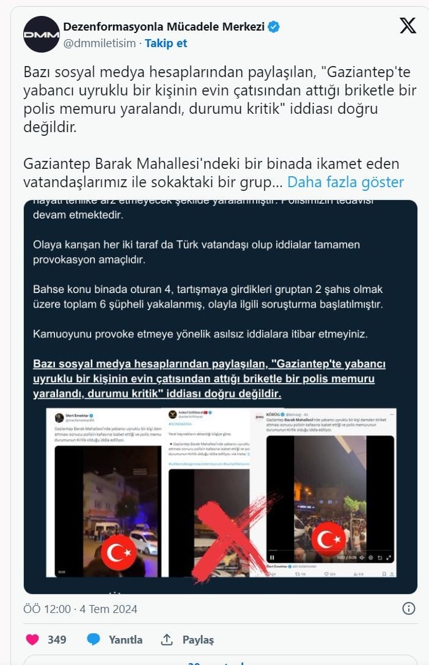Open the attached statement image
The image size is (429, 665).
coord(220,396)
